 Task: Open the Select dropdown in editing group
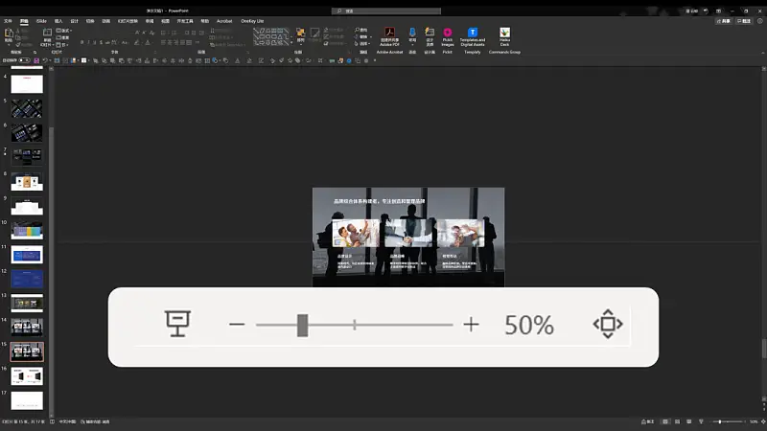(362, 43)
